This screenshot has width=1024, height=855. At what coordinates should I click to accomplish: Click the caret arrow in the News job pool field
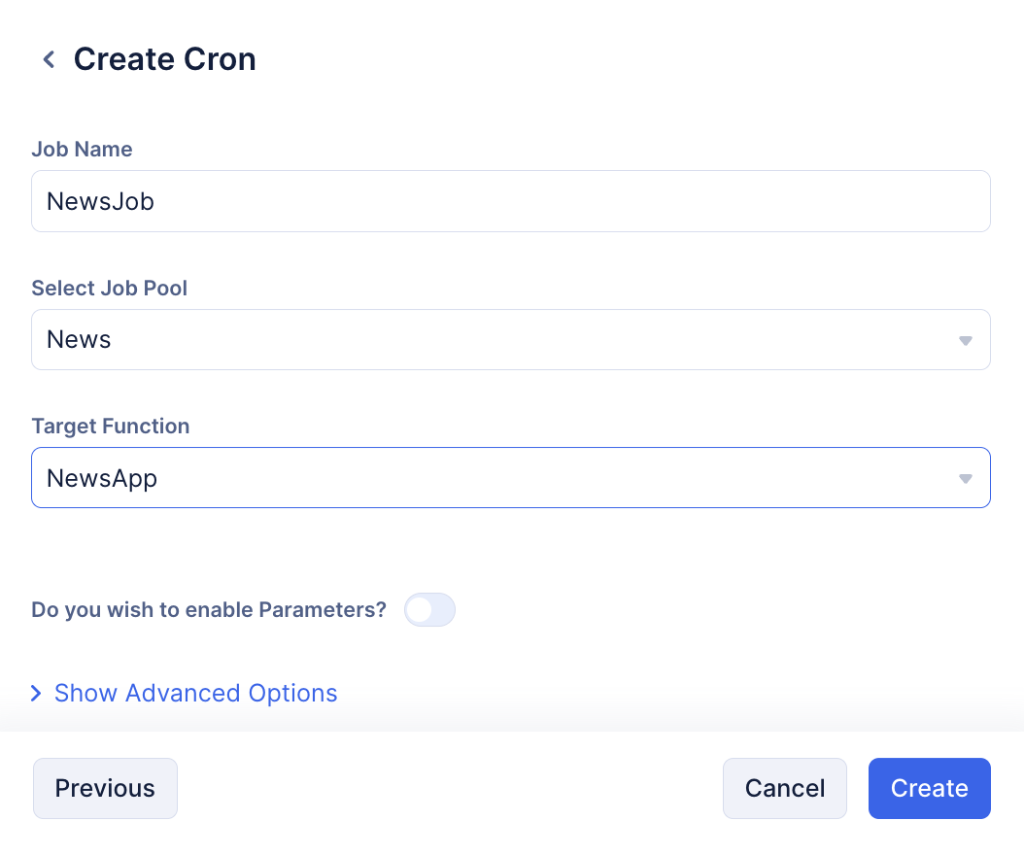pyautogui.click(x=966, y=340)
